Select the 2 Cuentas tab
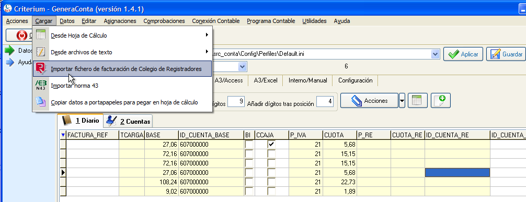This screenshot has height=202, width=526. point(128,121)
